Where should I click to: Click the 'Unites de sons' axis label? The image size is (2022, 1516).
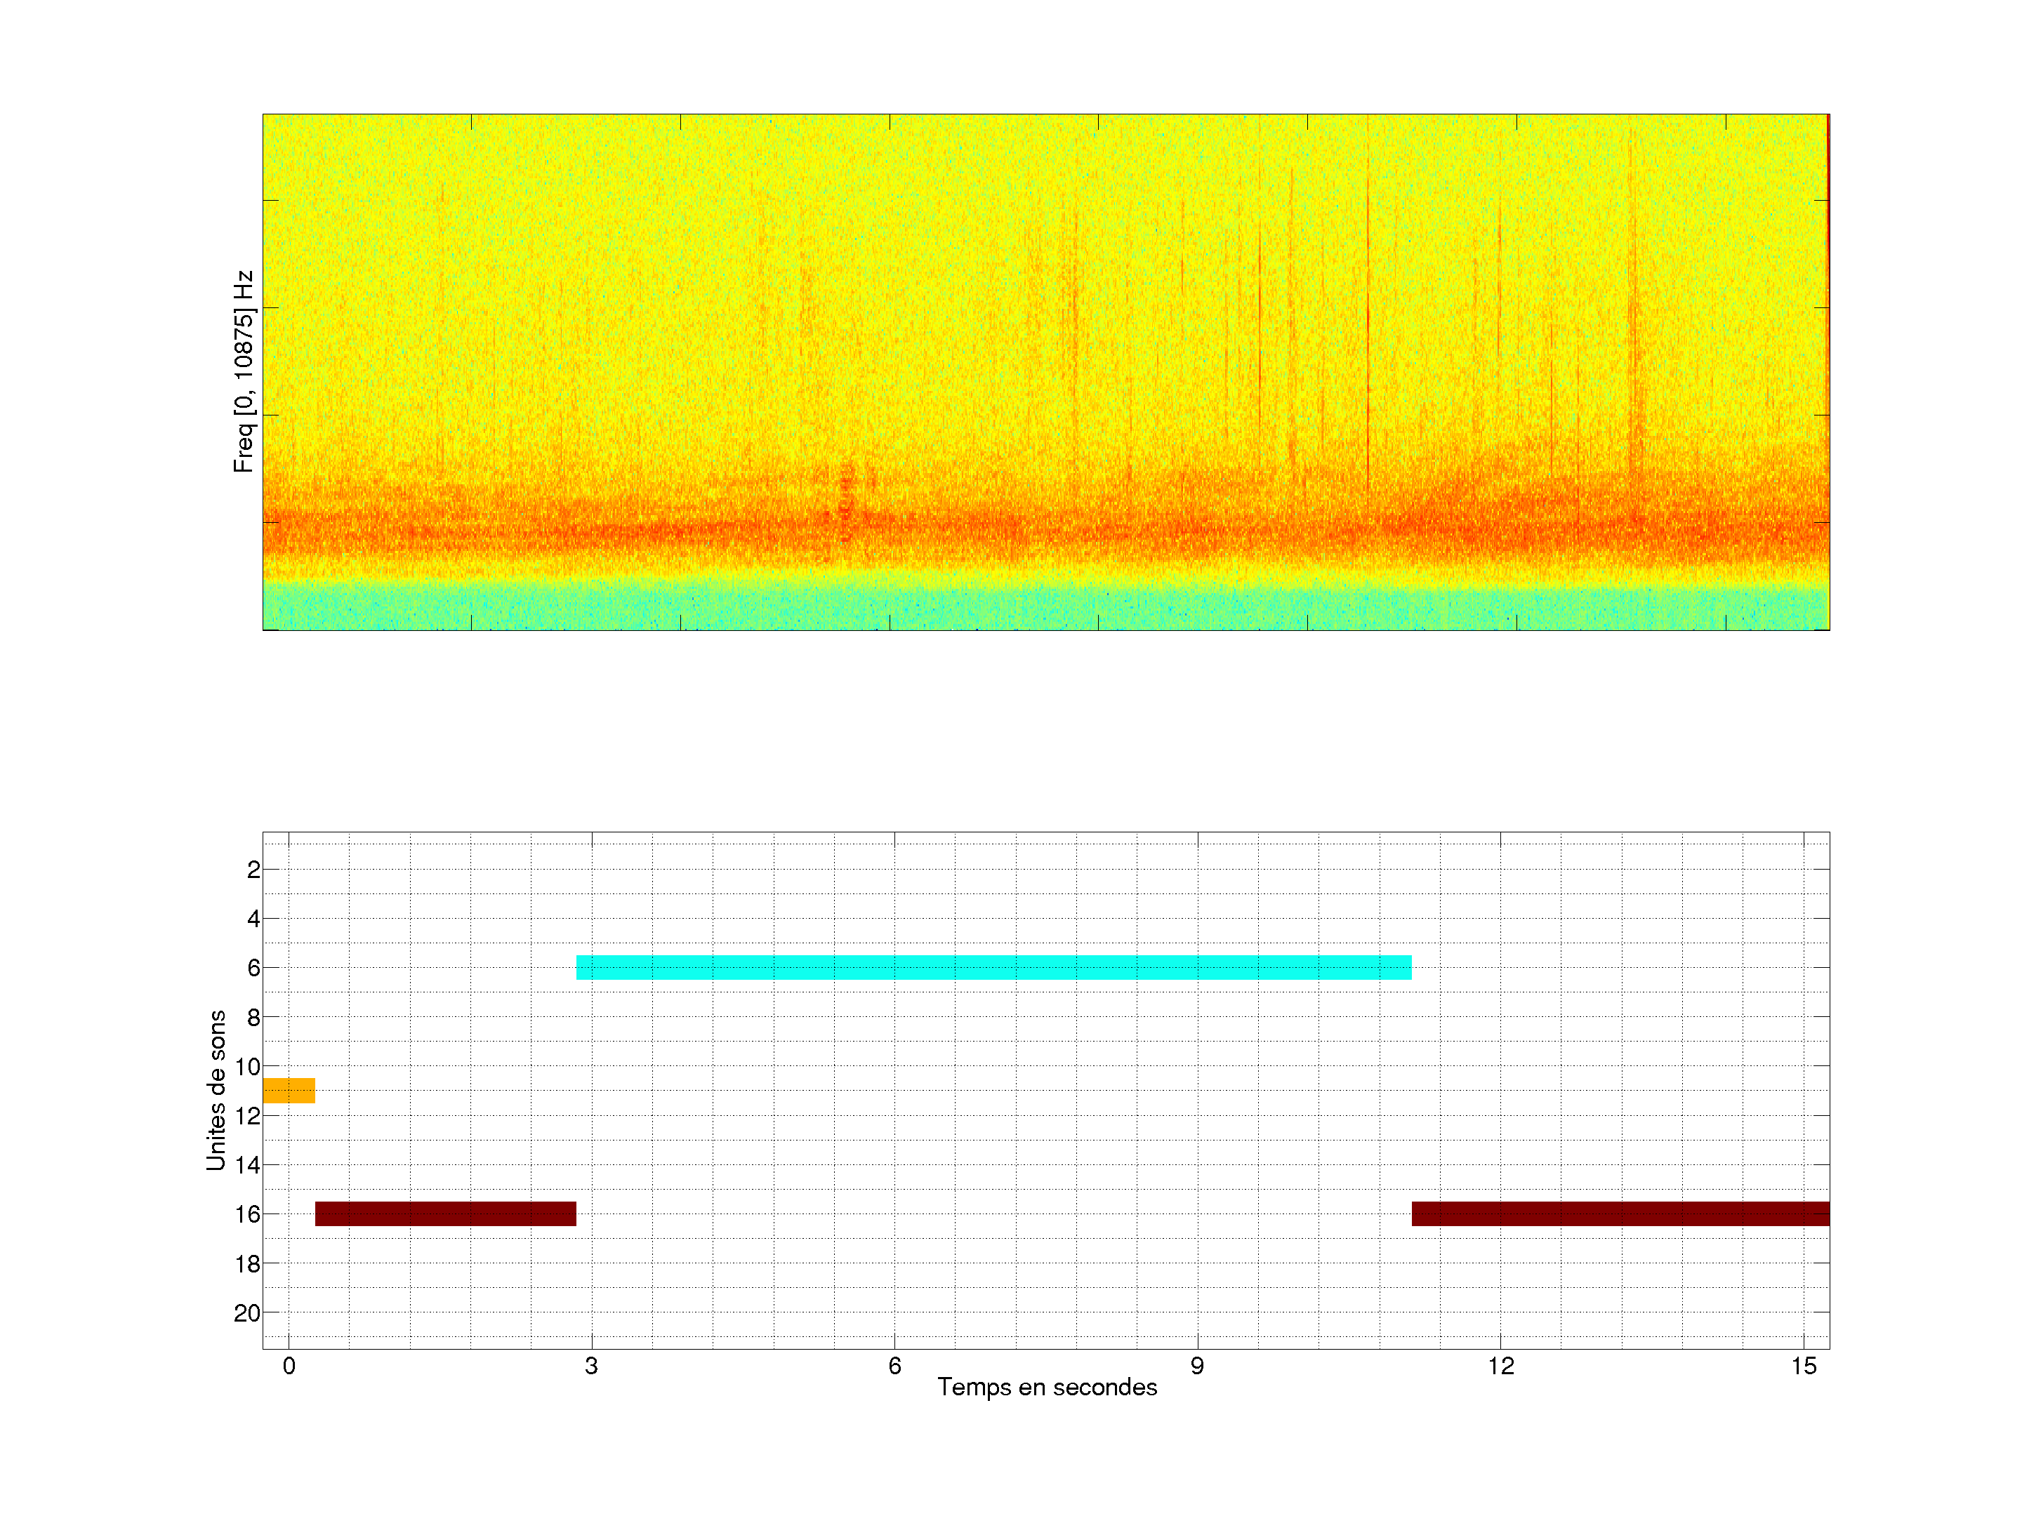[x=217, y=1090]
